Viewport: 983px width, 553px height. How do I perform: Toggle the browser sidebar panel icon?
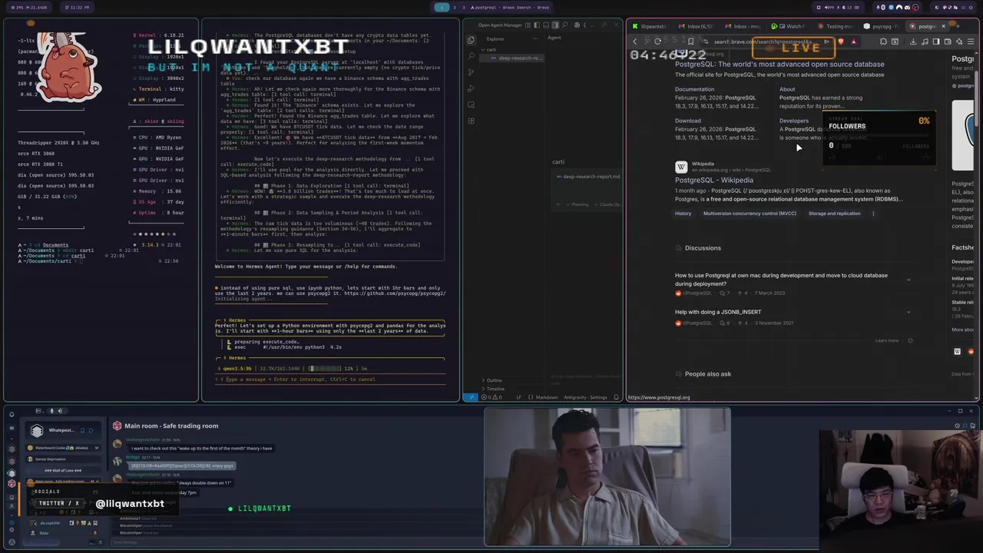point(936,41)
